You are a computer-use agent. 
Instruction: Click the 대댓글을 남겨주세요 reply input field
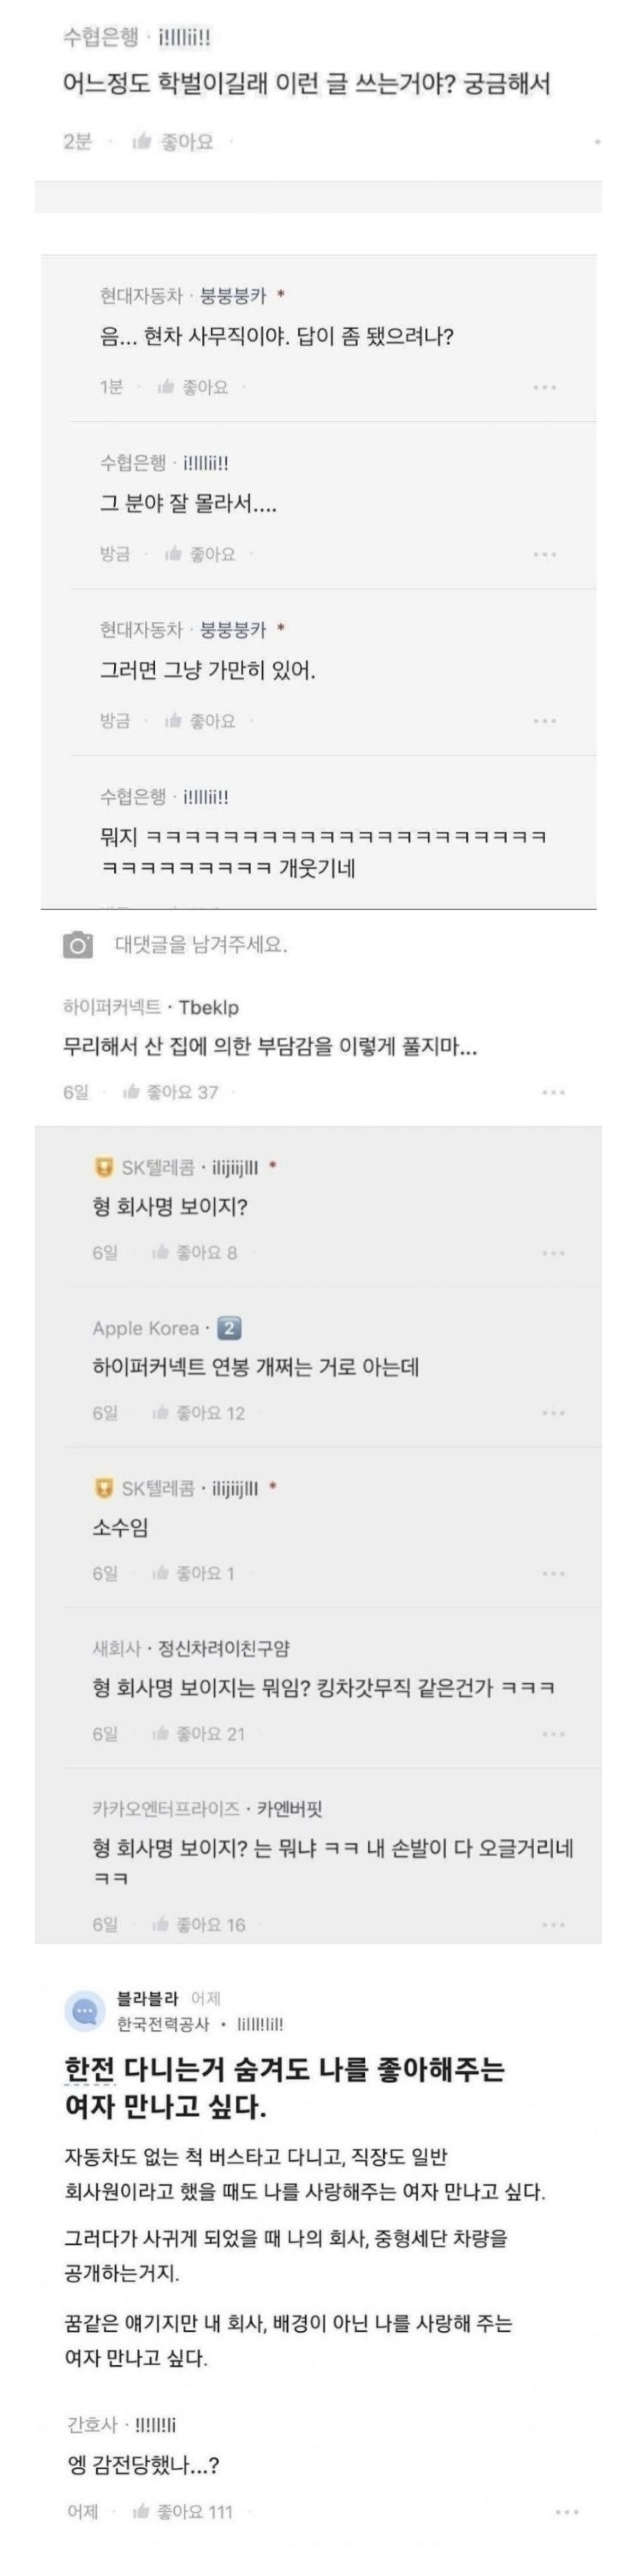(x=201, y=944)
